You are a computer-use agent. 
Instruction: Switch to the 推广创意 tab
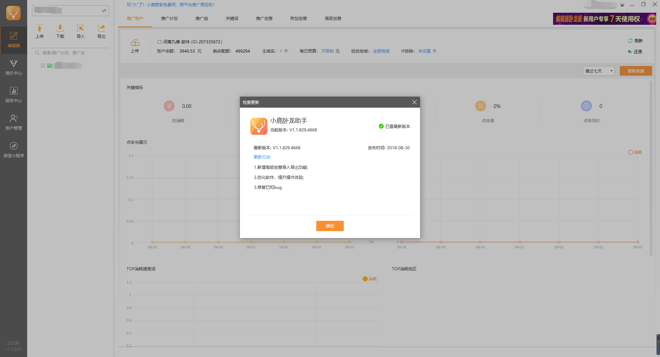pos(264,19)
